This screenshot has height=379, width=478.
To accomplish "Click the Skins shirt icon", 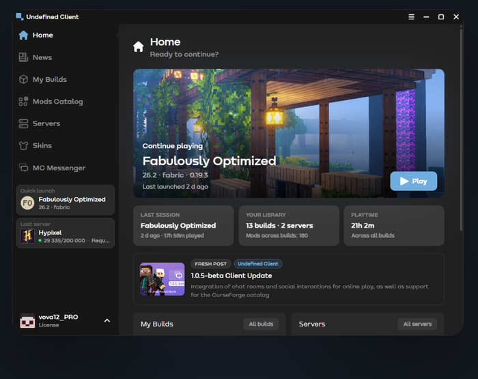I will [23, 145].
